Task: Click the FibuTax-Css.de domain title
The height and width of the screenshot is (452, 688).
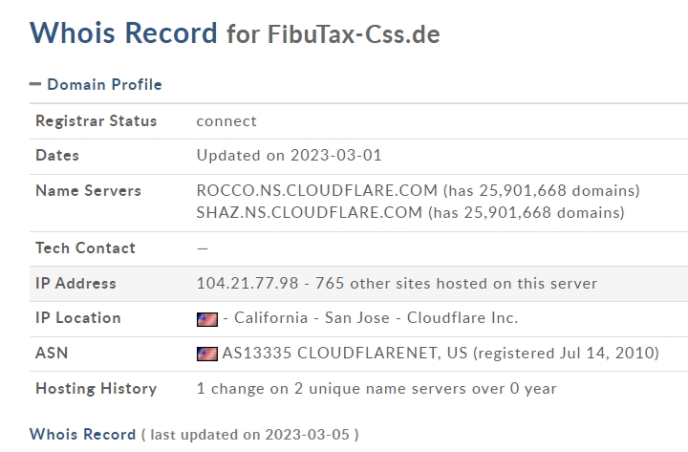Action: point(354,34)
